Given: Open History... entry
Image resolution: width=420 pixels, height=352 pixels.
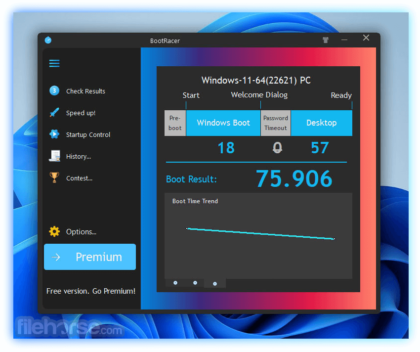Looking at the screenshot, I should pos(79,156).
